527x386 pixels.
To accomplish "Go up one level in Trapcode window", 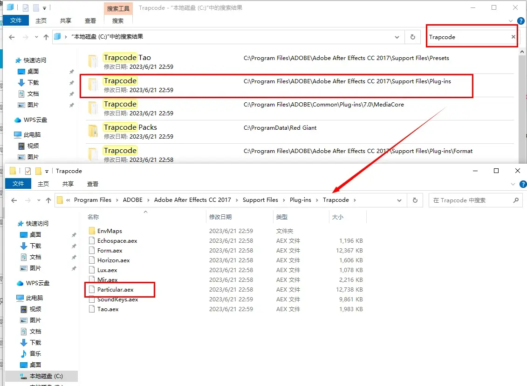I will point(48,200).
